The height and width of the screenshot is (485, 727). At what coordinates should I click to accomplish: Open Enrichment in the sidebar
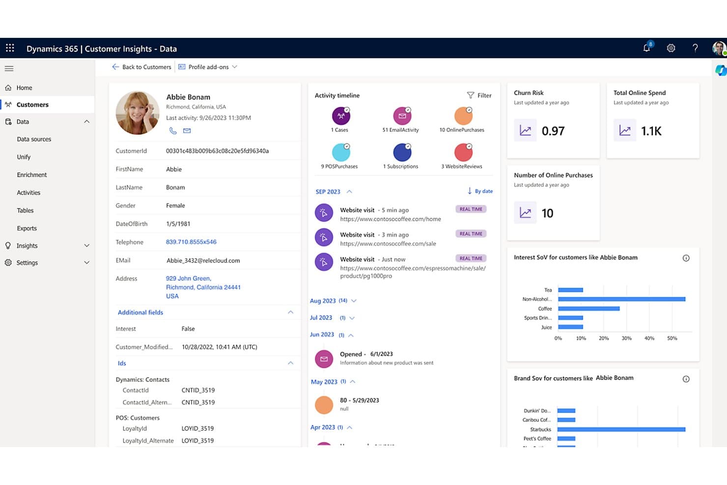(x=32, y=175)
